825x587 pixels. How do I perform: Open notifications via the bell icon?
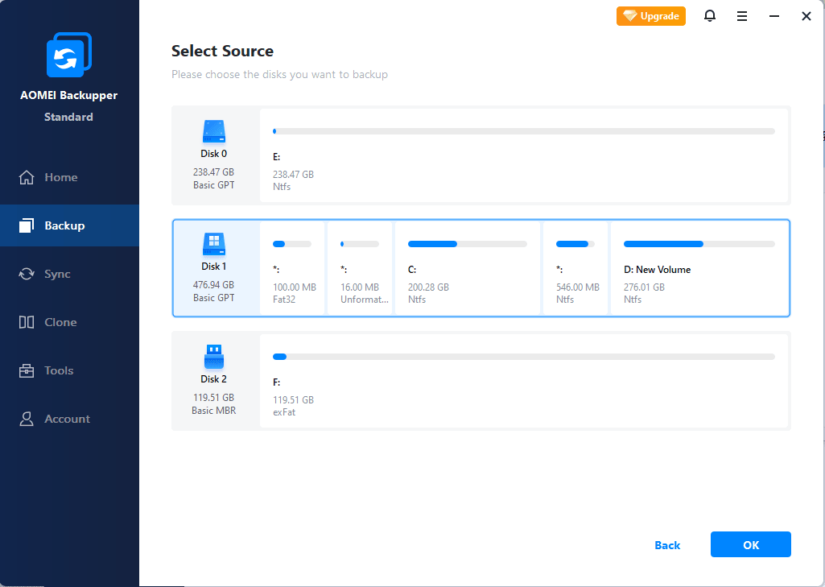pyautogui.click(x=709, y=15)
